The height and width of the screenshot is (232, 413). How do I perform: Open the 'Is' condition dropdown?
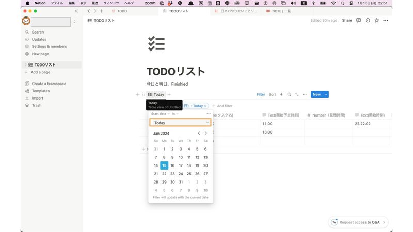pyautogui.click(x=175, y=114)
